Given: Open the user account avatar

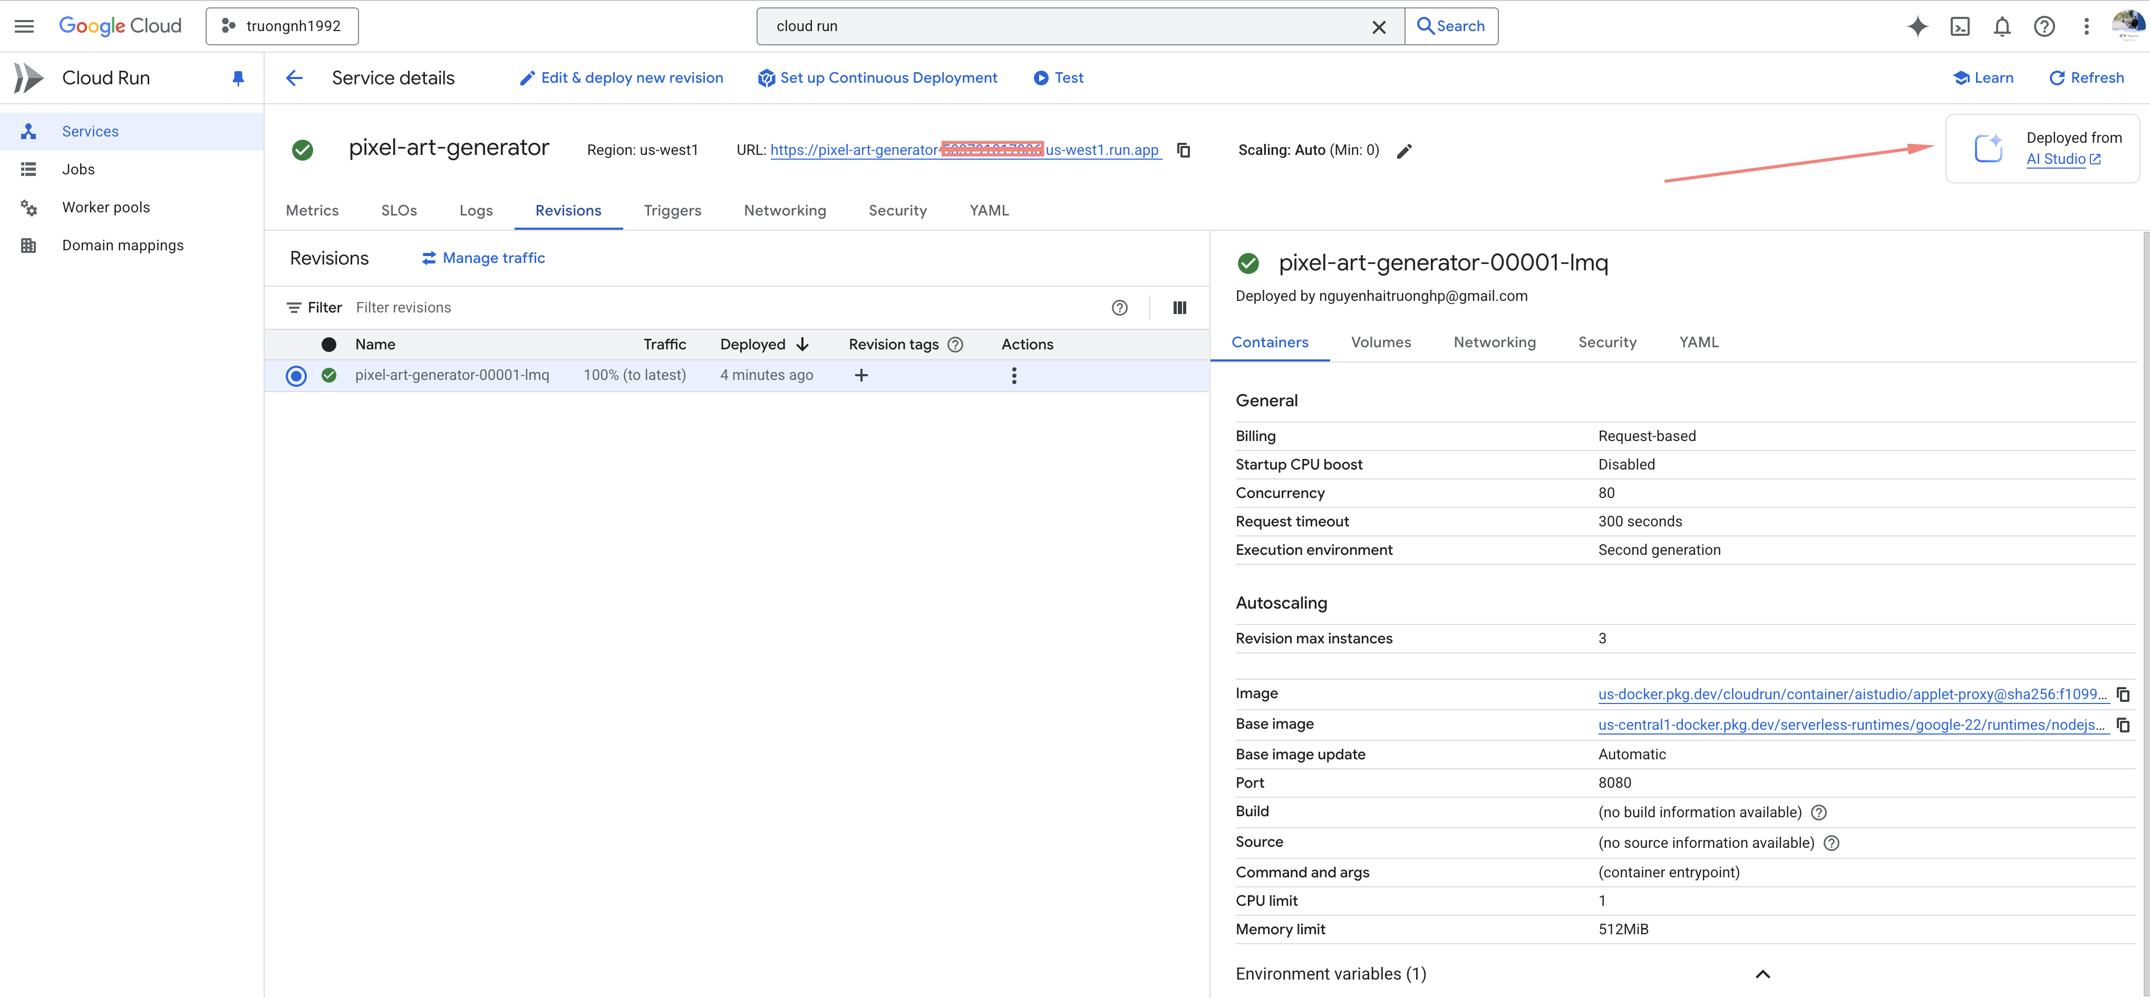Looking at the screenshot, I should click(2127, 26).
